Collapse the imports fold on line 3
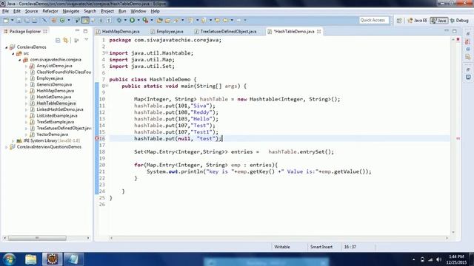This screenshot has height=266, width=474. (107, 53)
